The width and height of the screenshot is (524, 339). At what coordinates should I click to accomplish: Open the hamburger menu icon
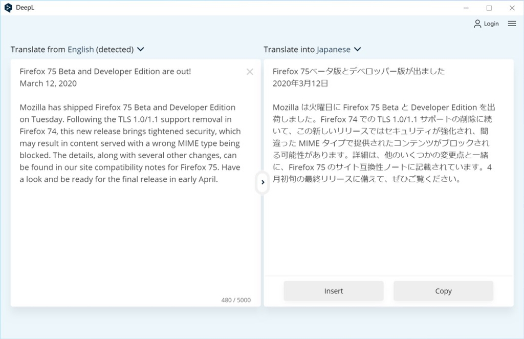coord(512,23)
